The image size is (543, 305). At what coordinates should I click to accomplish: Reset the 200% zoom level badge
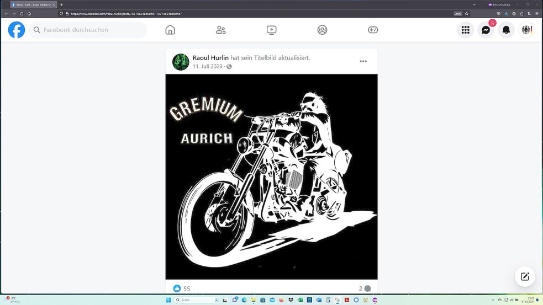coord(458,14)
